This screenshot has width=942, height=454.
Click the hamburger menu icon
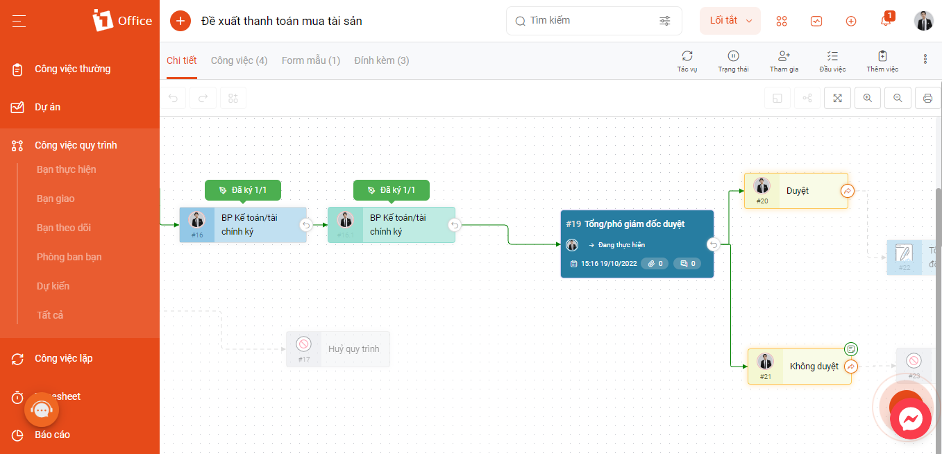point(19,21)
